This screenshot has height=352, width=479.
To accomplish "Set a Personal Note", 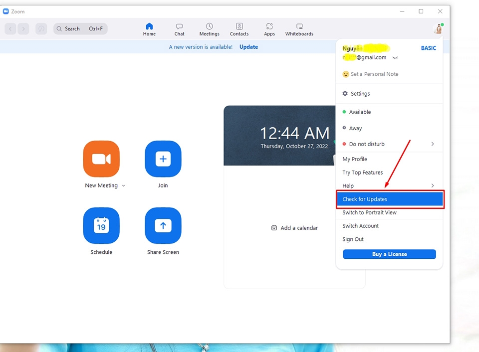I will click(371, 74).
